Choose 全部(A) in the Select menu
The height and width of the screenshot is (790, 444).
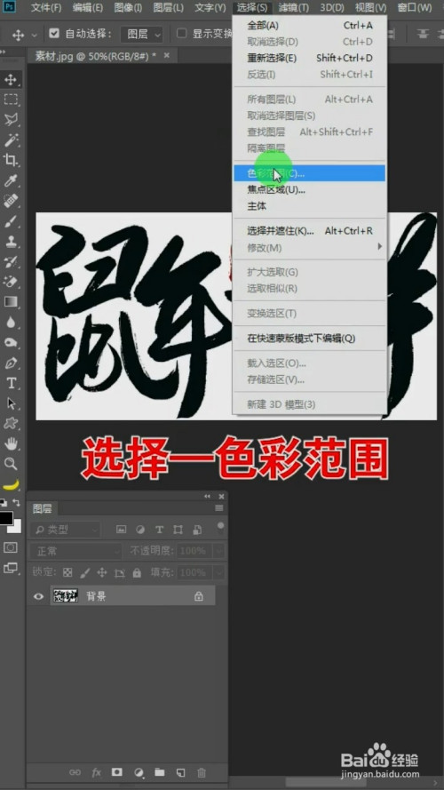coord(309,25)
